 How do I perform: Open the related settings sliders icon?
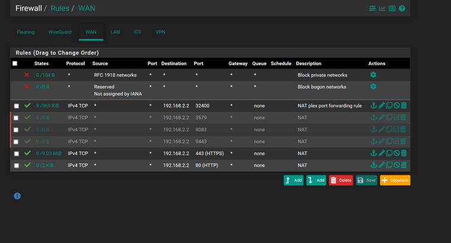(x=372, y=8)
